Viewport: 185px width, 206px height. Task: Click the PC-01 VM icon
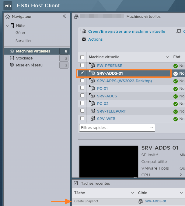click(x=92, y=88)
